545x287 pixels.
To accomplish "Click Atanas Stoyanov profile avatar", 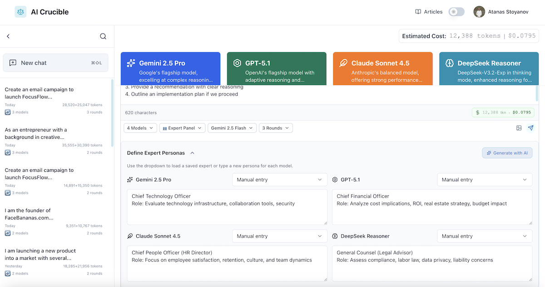I will click(479, 12).
